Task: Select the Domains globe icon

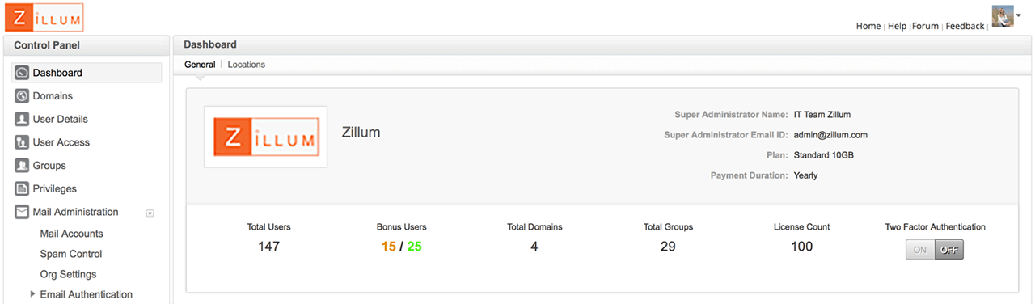Action: [22, 96]
